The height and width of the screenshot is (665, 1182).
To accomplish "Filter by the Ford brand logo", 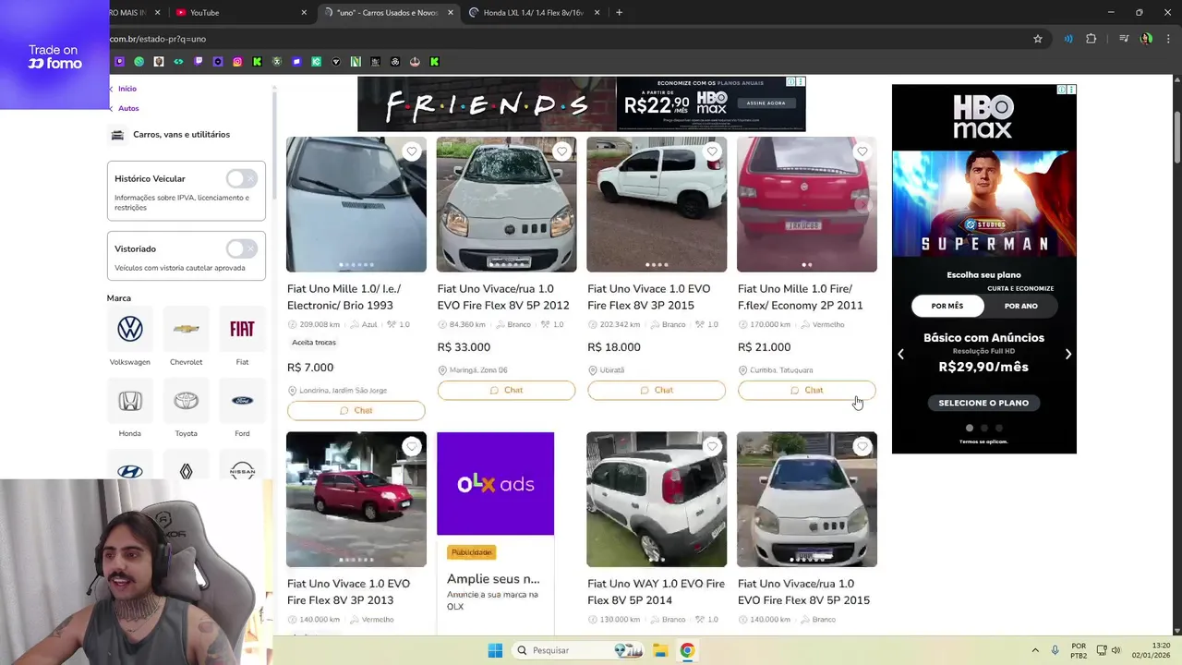I will pyautogui.click(x=242, y=401).
